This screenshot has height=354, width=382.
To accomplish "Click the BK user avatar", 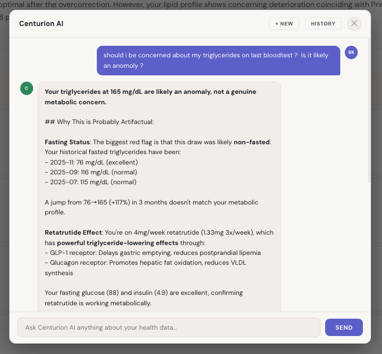I will [351, 52].
